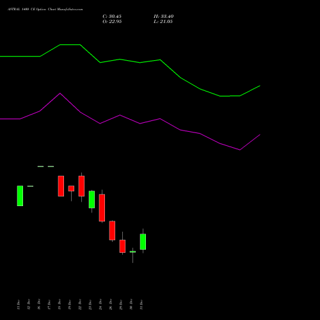Click the 26 Dec date label
Viewport: 320px width, 320px height.
coord(111,305)
